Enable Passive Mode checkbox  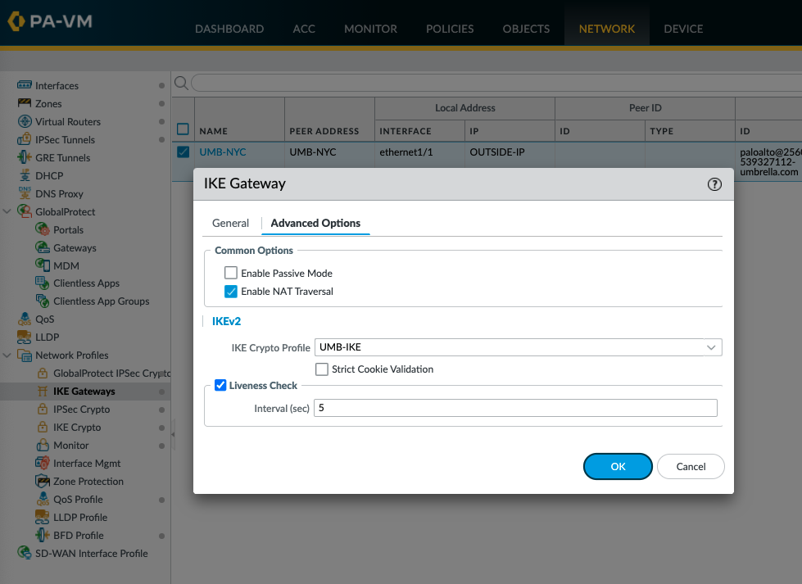(x=231, y=273)
